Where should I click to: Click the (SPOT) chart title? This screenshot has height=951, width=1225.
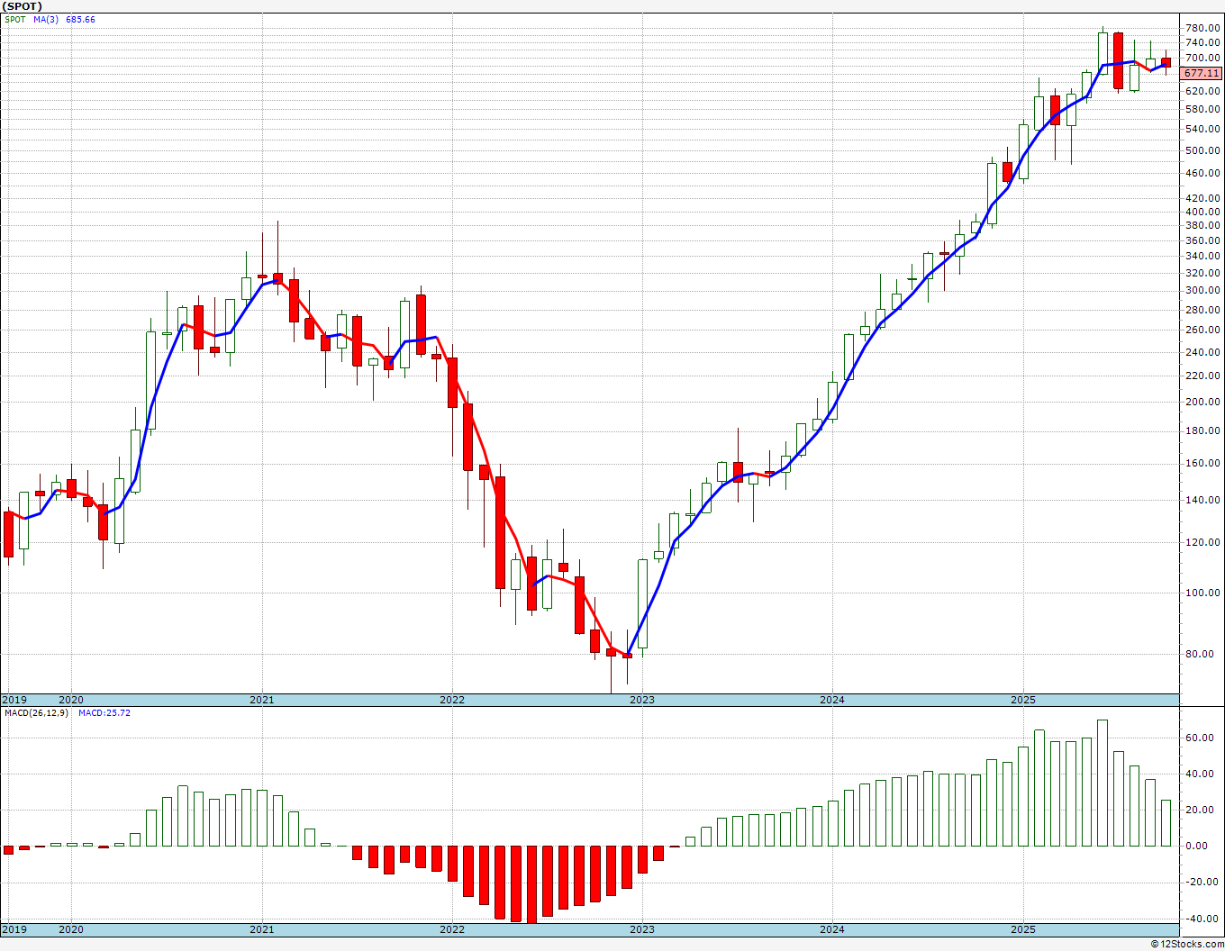[x=22, y=5]
